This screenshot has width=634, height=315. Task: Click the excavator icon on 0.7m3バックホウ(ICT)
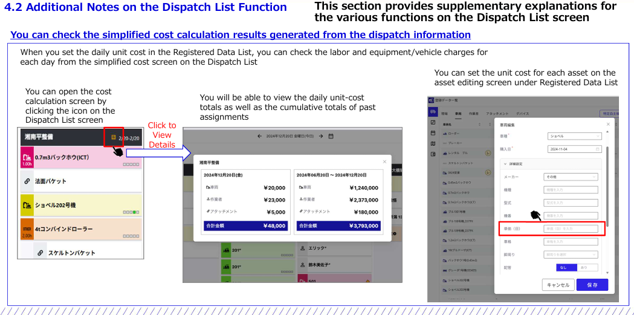click(27, 156)
